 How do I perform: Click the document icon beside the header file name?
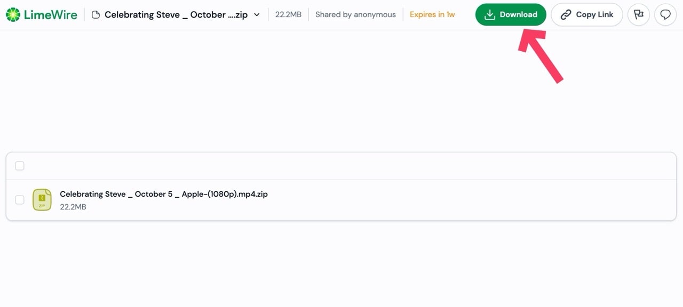(x=96, y=15)
